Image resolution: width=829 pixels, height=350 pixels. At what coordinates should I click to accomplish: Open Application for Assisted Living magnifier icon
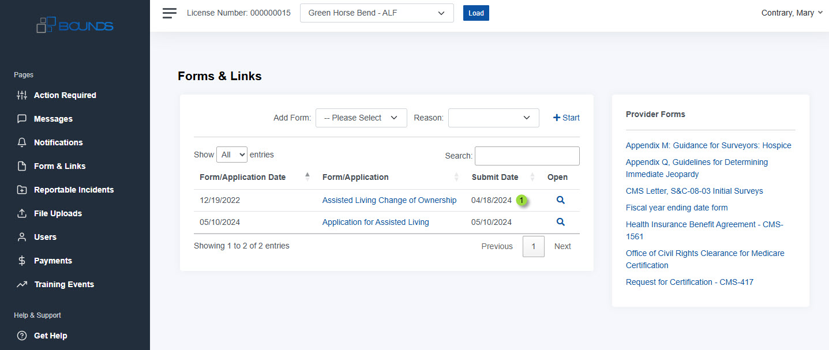pos(560,221)
